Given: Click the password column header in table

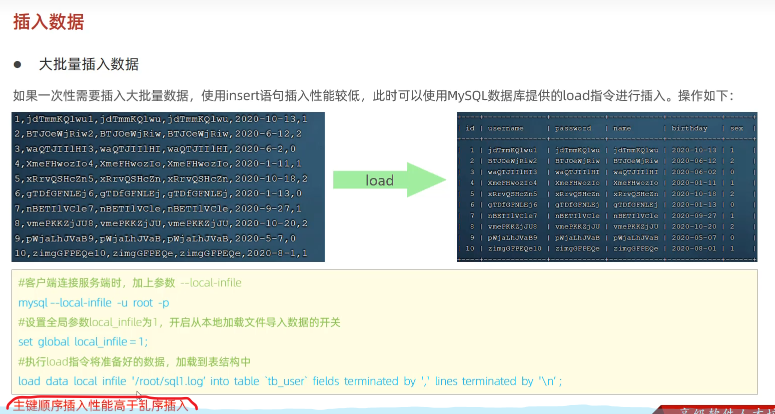Looking at the screenshot, I should click(572, 128).
